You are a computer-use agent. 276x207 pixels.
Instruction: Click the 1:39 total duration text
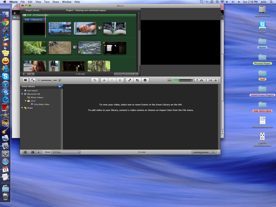[x=80, y=74]
